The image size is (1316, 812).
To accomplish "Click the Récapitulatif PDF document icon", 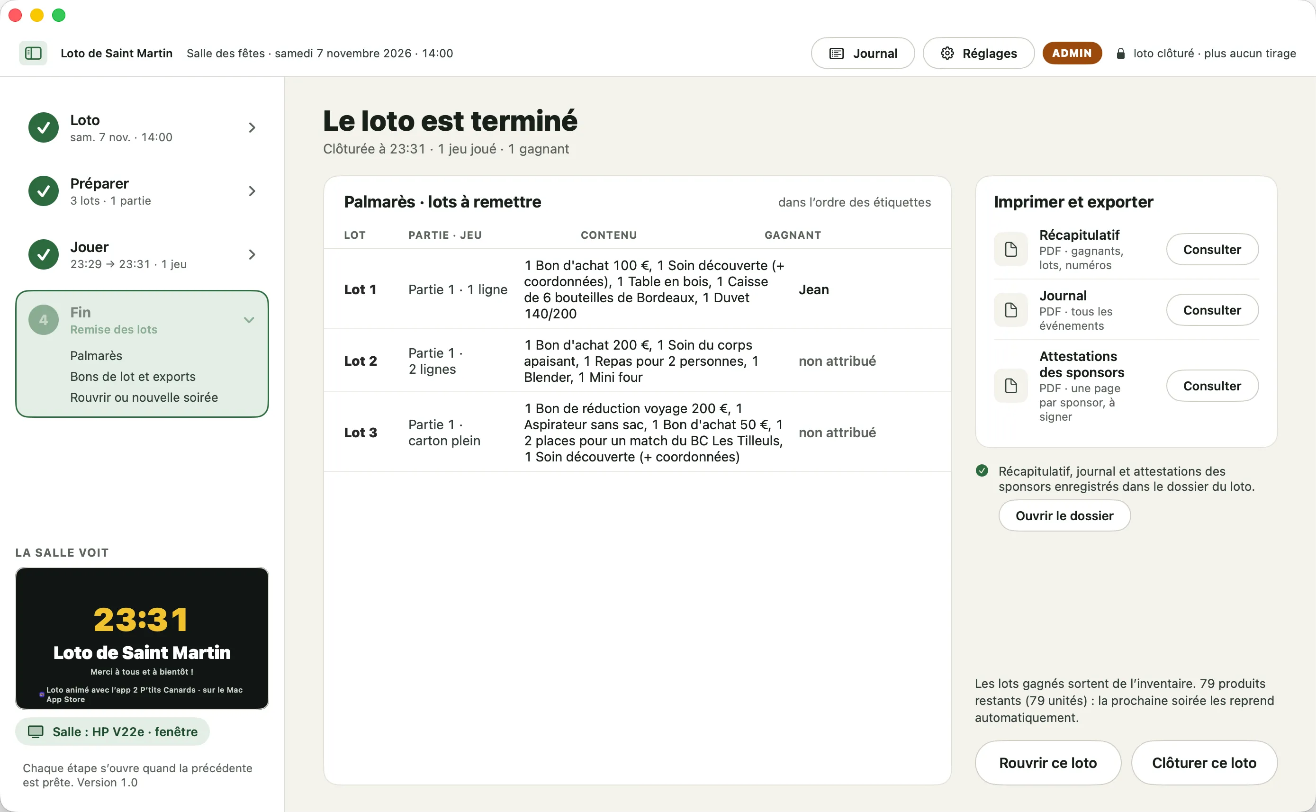I will click(x=1010, y=249).
